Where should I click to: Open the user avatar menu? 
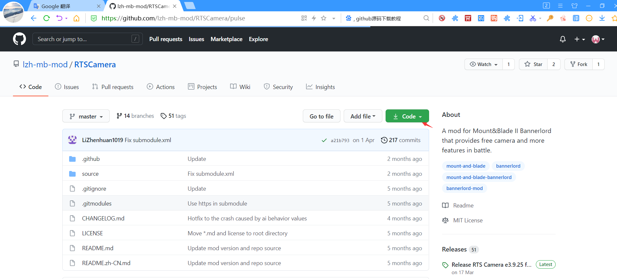pos(598,39)
